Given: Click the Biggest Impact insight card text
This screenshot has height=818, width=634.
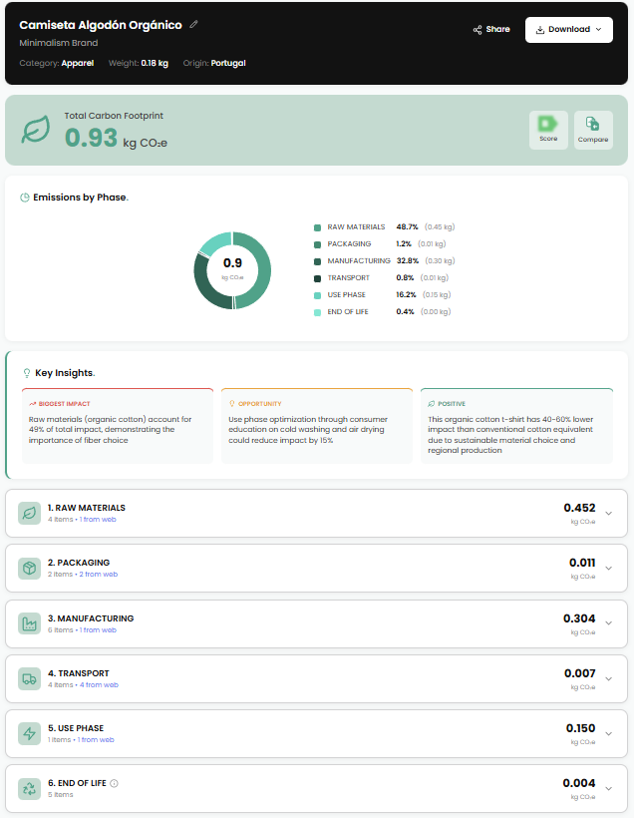Looking at the screenshot, I should pyautogui.click(x=110, y=430).
